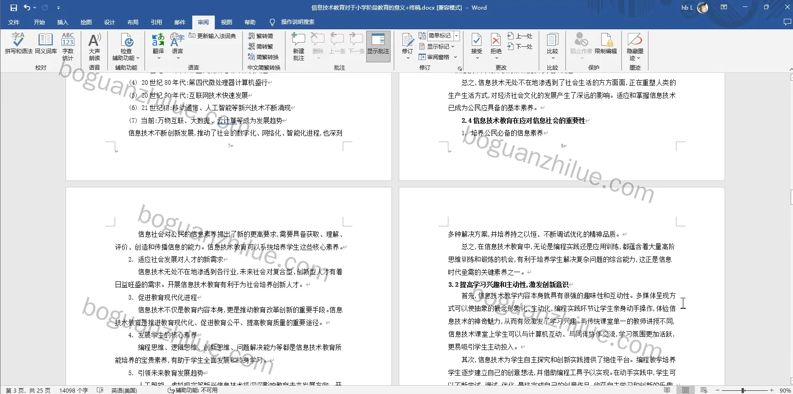This screenshot has width=793, height=394.
Task: Toggle 审阅窗格 reviewing pane
Action: tap(434, 57)
